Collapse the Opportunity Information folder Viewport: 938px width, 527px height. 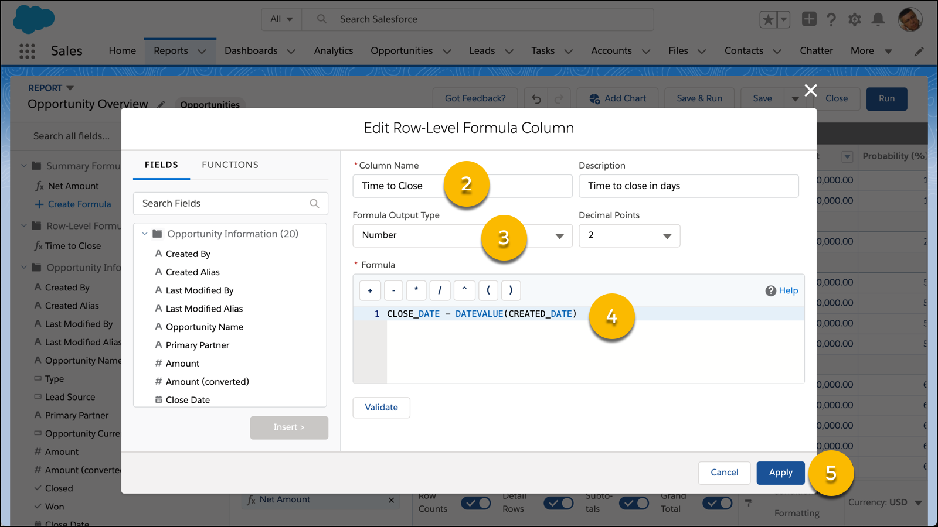145,233
